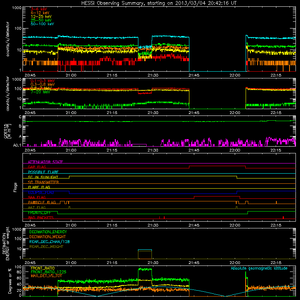Click the counts/s/detector label of MeV panel

(x=7, y=93)
